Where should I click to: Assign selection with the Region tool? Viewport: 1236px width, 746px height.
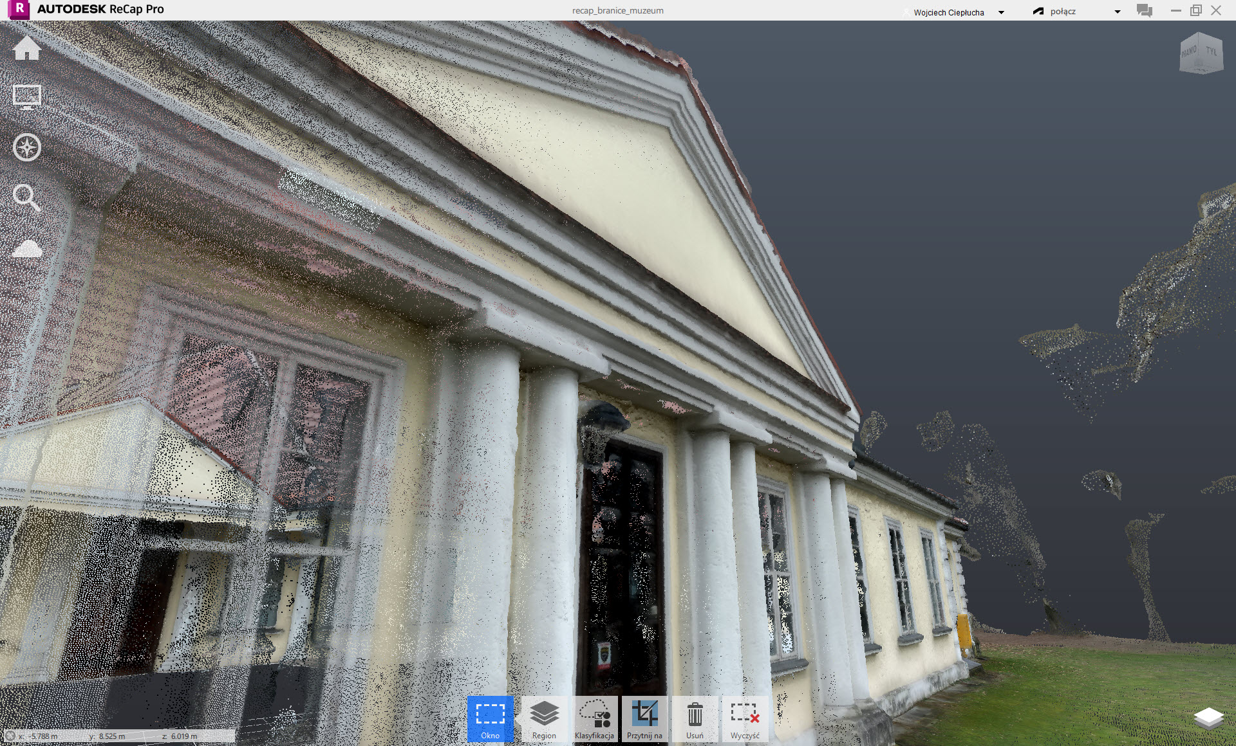click(x=544, y=718)
